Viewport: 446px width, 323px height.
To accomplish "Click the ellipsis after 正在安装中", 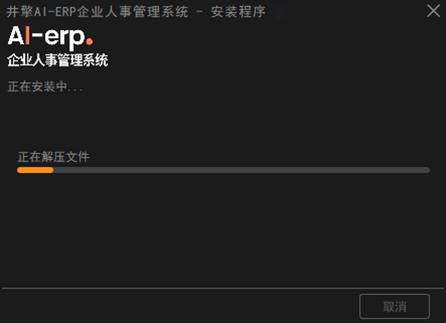I will point(75,90).
